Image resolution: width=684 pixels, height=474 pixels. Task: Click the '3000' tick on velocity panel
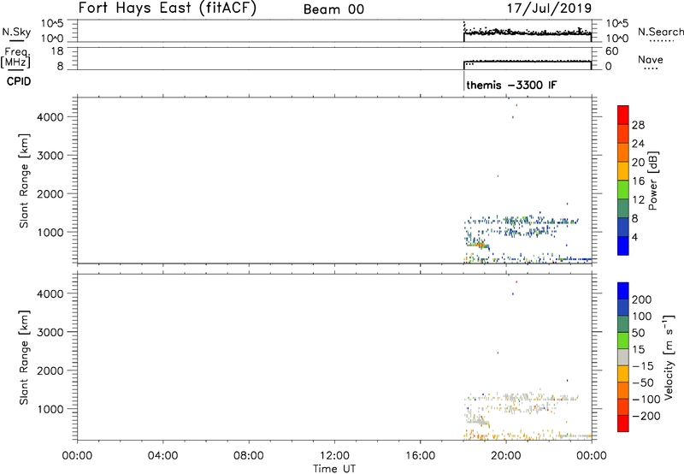pyautogui.click(x=50, y=332)
